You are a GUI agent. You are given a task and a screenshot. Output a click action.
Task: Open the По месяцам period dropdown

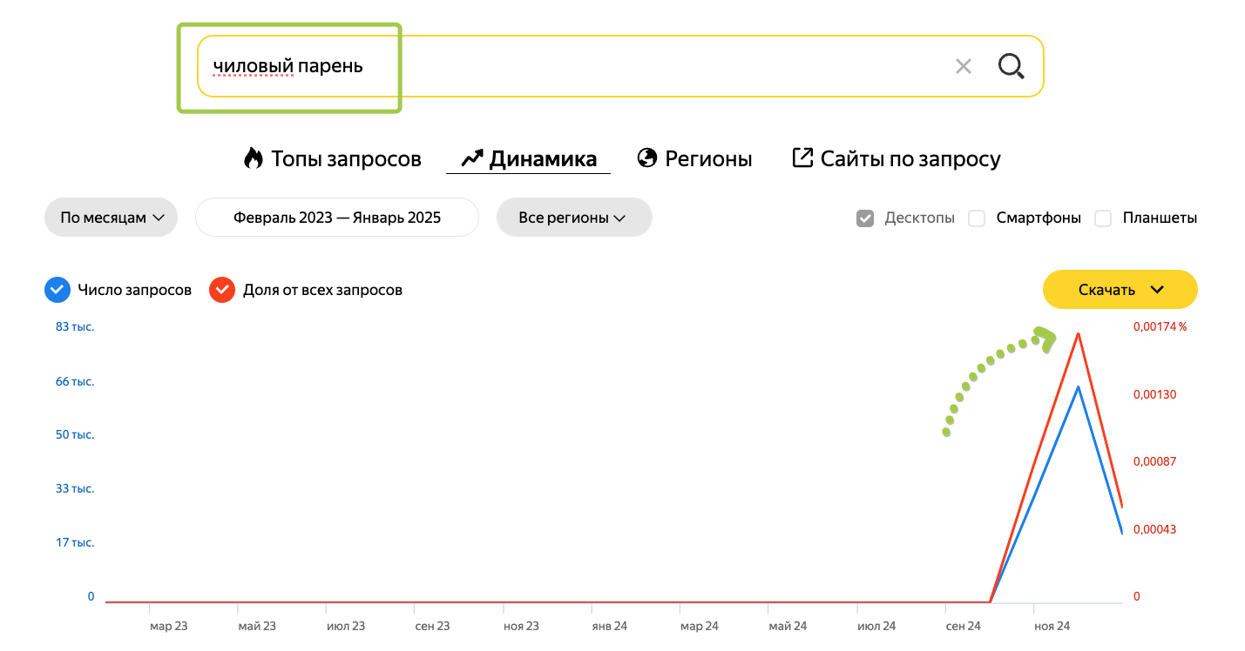tap(112, 218)
